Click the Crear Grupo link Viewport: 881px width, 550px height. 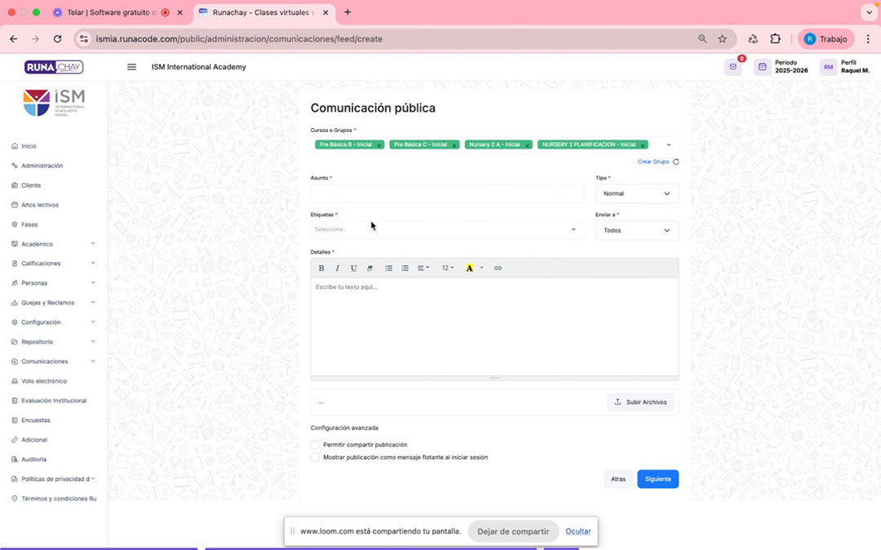[x=653, y=162]
